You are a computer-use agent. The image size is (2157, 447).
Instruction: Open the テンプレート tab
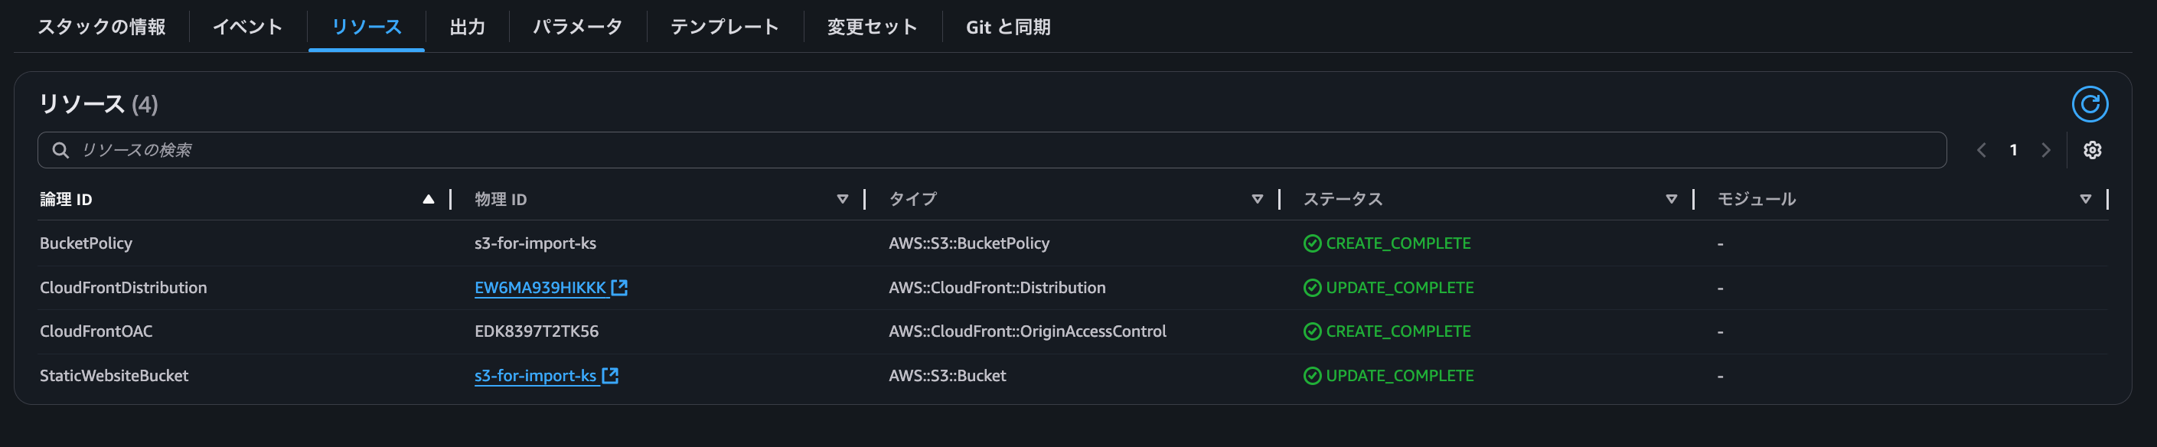point(724,27)
